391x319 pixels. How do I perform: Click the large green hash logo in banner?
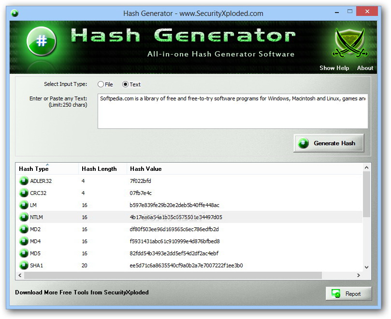[x=42, y=41]
